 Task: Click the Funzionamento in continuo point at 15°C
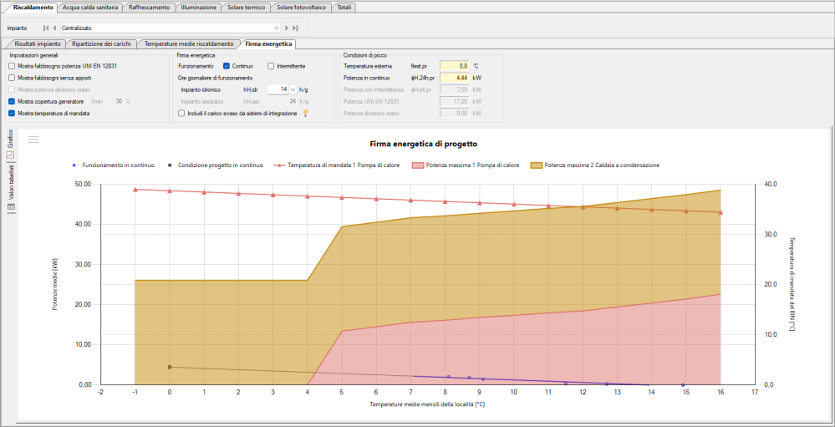(x=683, y=384)
